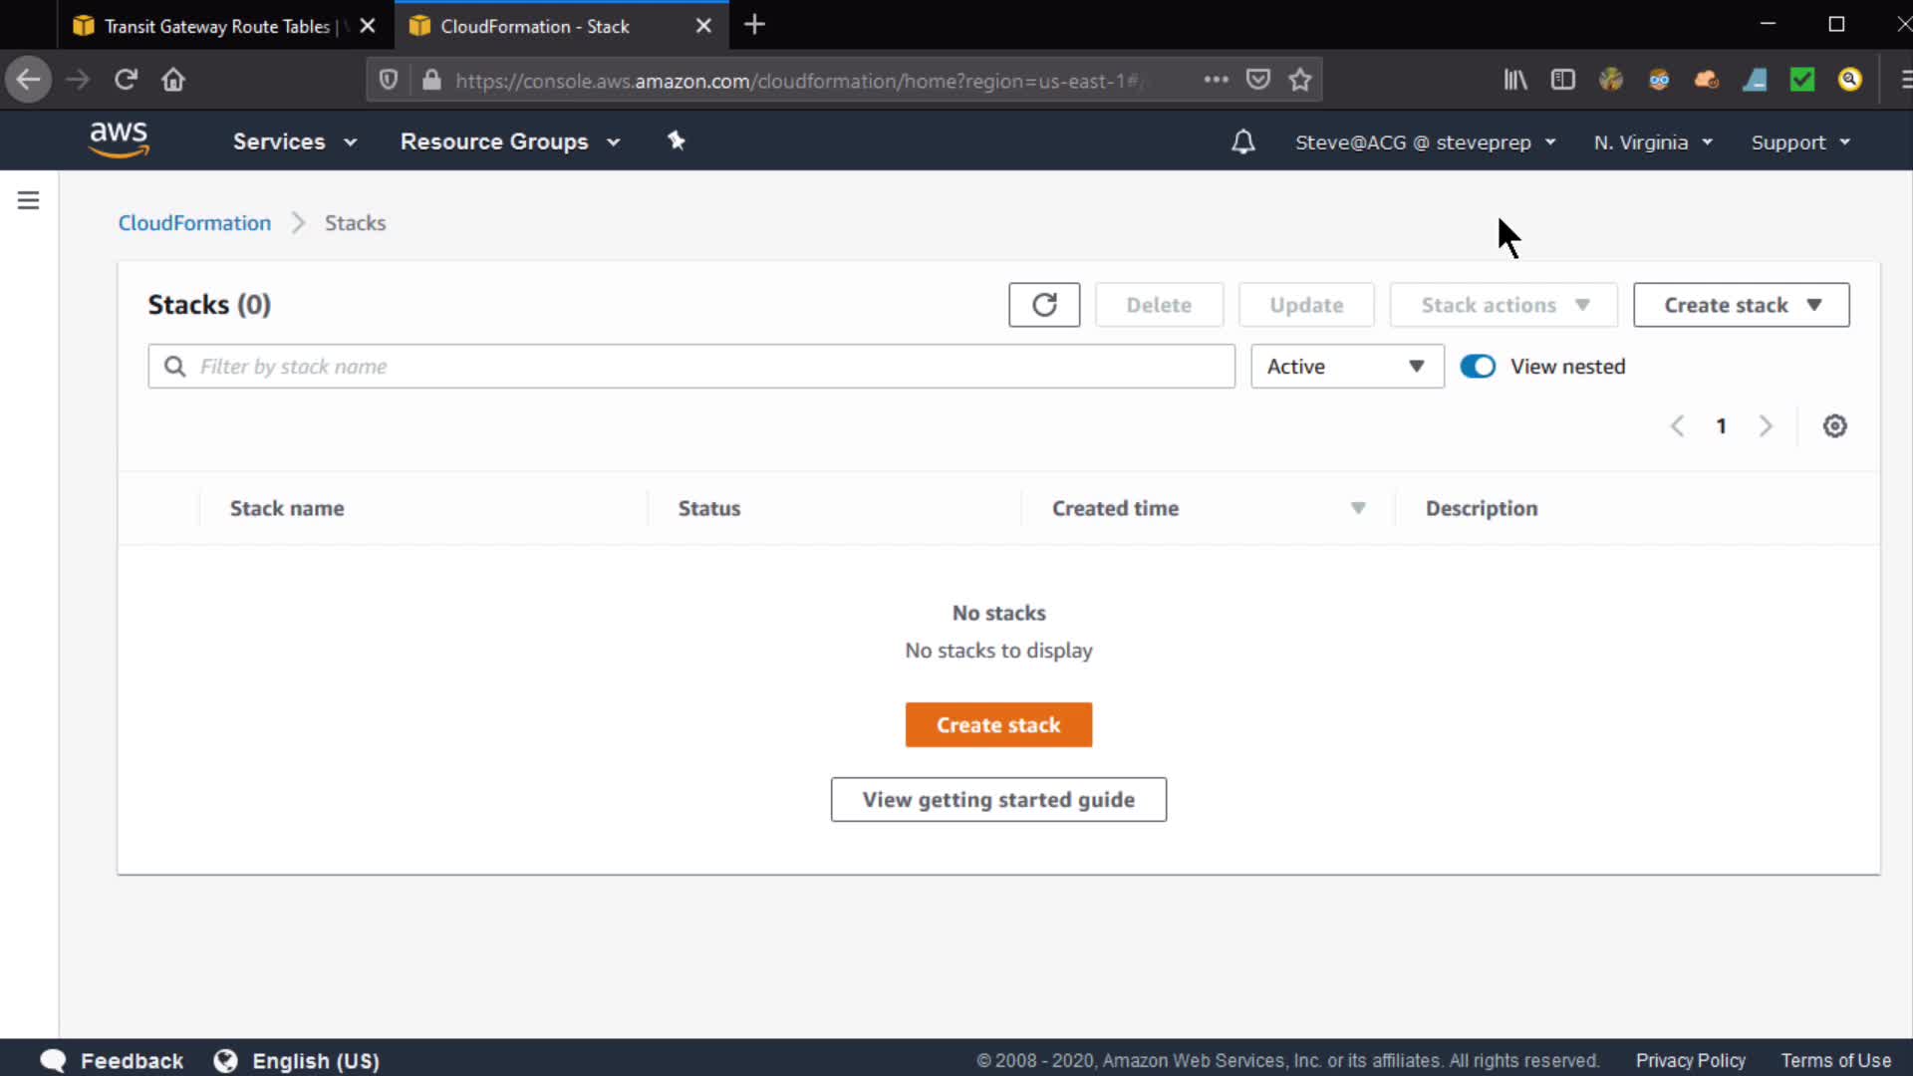Click the orange Create stack button
The height and width of the screenshot is (1076, 1913).
998,725
